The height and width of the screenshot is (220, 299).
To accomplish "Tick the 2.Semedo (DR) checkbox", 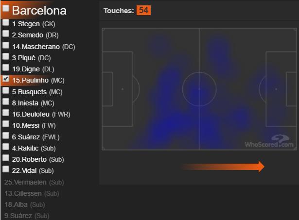I will tap(5, 34).
